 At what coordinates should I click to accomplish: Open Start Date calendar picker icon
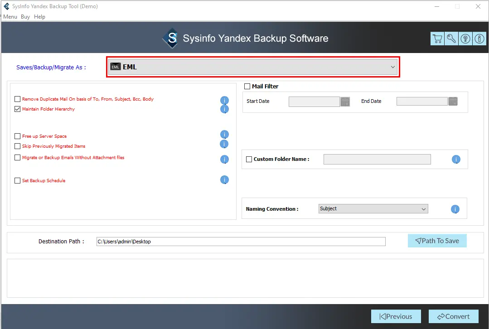point(345,102)
